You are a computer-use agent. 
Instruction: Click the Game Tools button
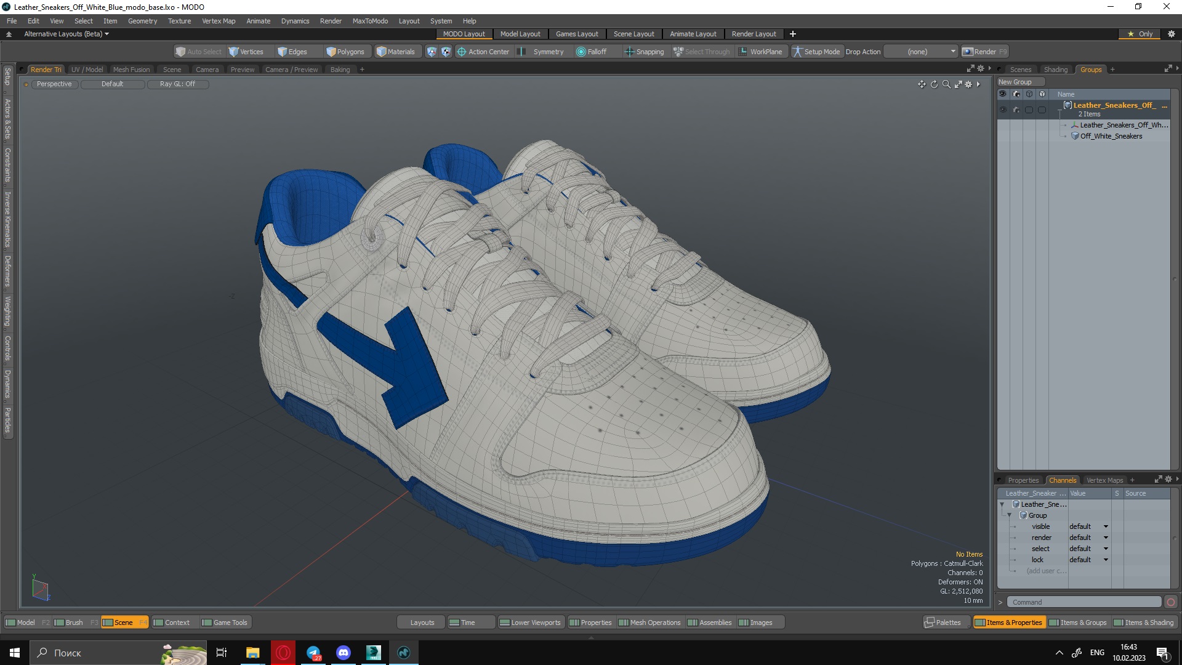(x=225, y=623)
